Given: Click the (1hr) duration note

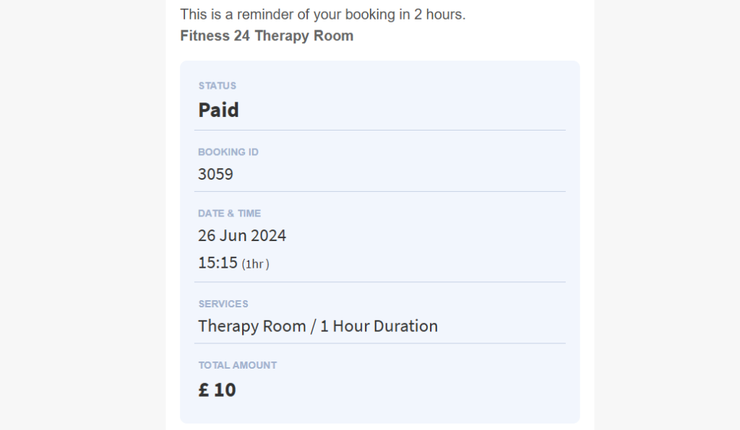Looking at the screenshot, I should click(x=255, y=264).
